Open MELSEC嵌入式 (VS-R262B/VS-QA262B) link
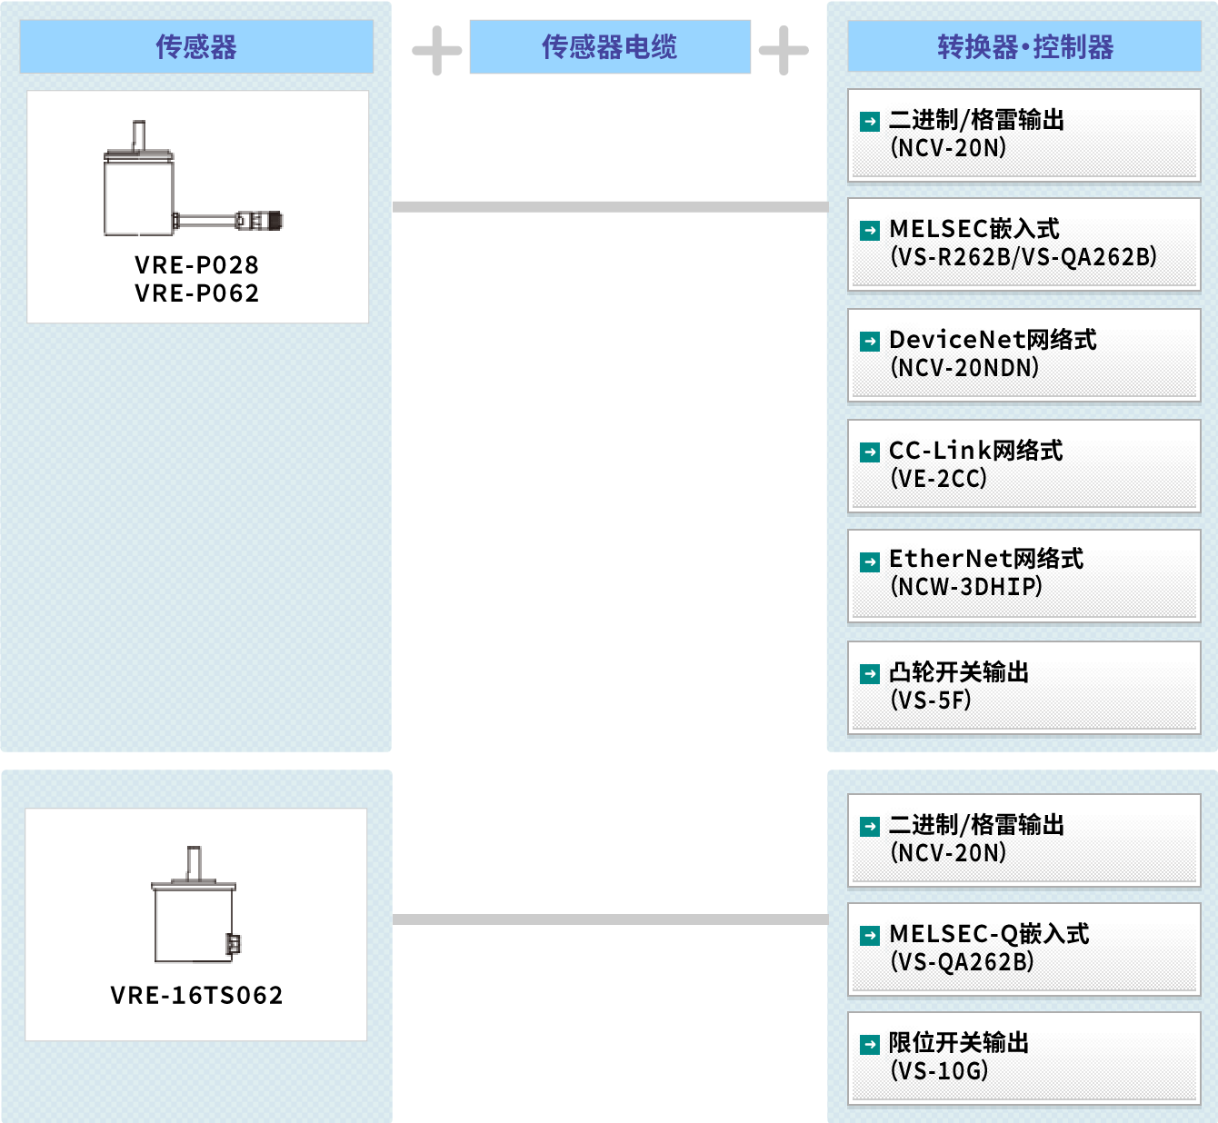The image size is (1218, 1123). point(1024,244)
